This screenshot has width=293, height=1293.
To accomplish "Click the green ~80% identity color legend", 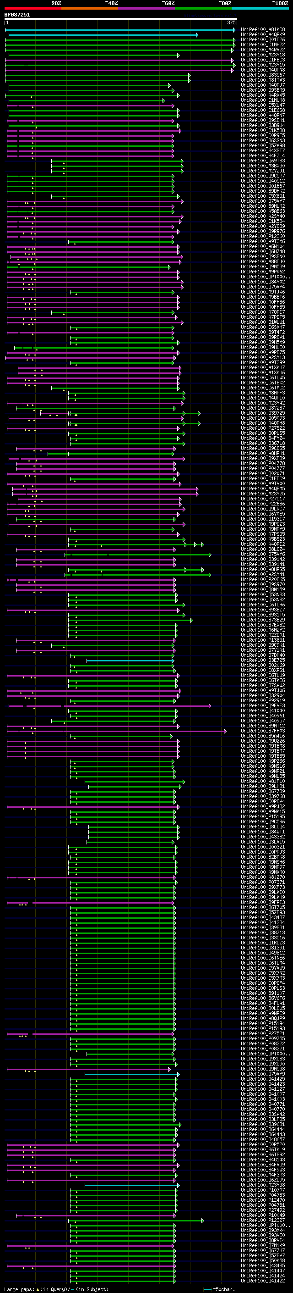I will (x=203, y=8).
